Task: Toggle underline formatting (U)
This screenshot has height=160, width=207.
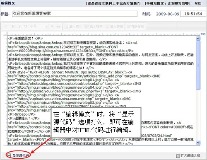Action: (x=26, y=27)
